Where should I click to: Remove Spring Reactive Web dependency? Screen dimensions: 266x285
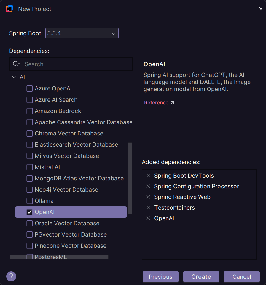(x=148, y=197)
